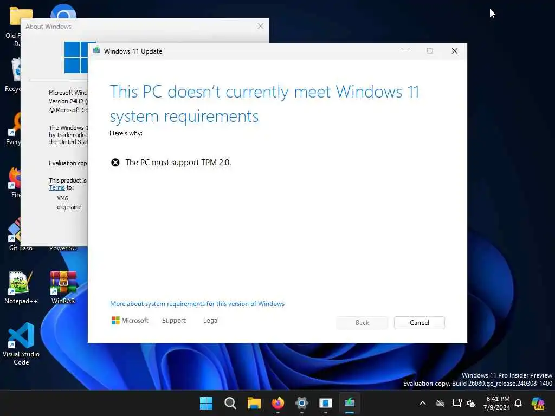This screenshot has height=416, width=555.
Task: Select the Firefox desktop shortcut
Action: click(x=15, y=182)
